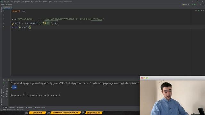Image resolution: width=205 pixels, height=115 pixels.
Task: Click the Print icon in the Run panel
Action: (x=7, y=94)
